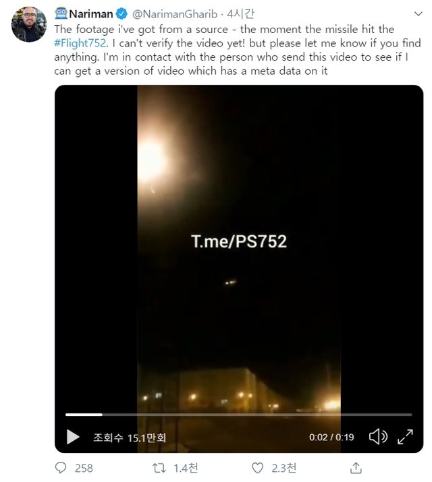Click the 258 reply count
The height and width of the screenshot is (482, 432).
tap(84, 468)
